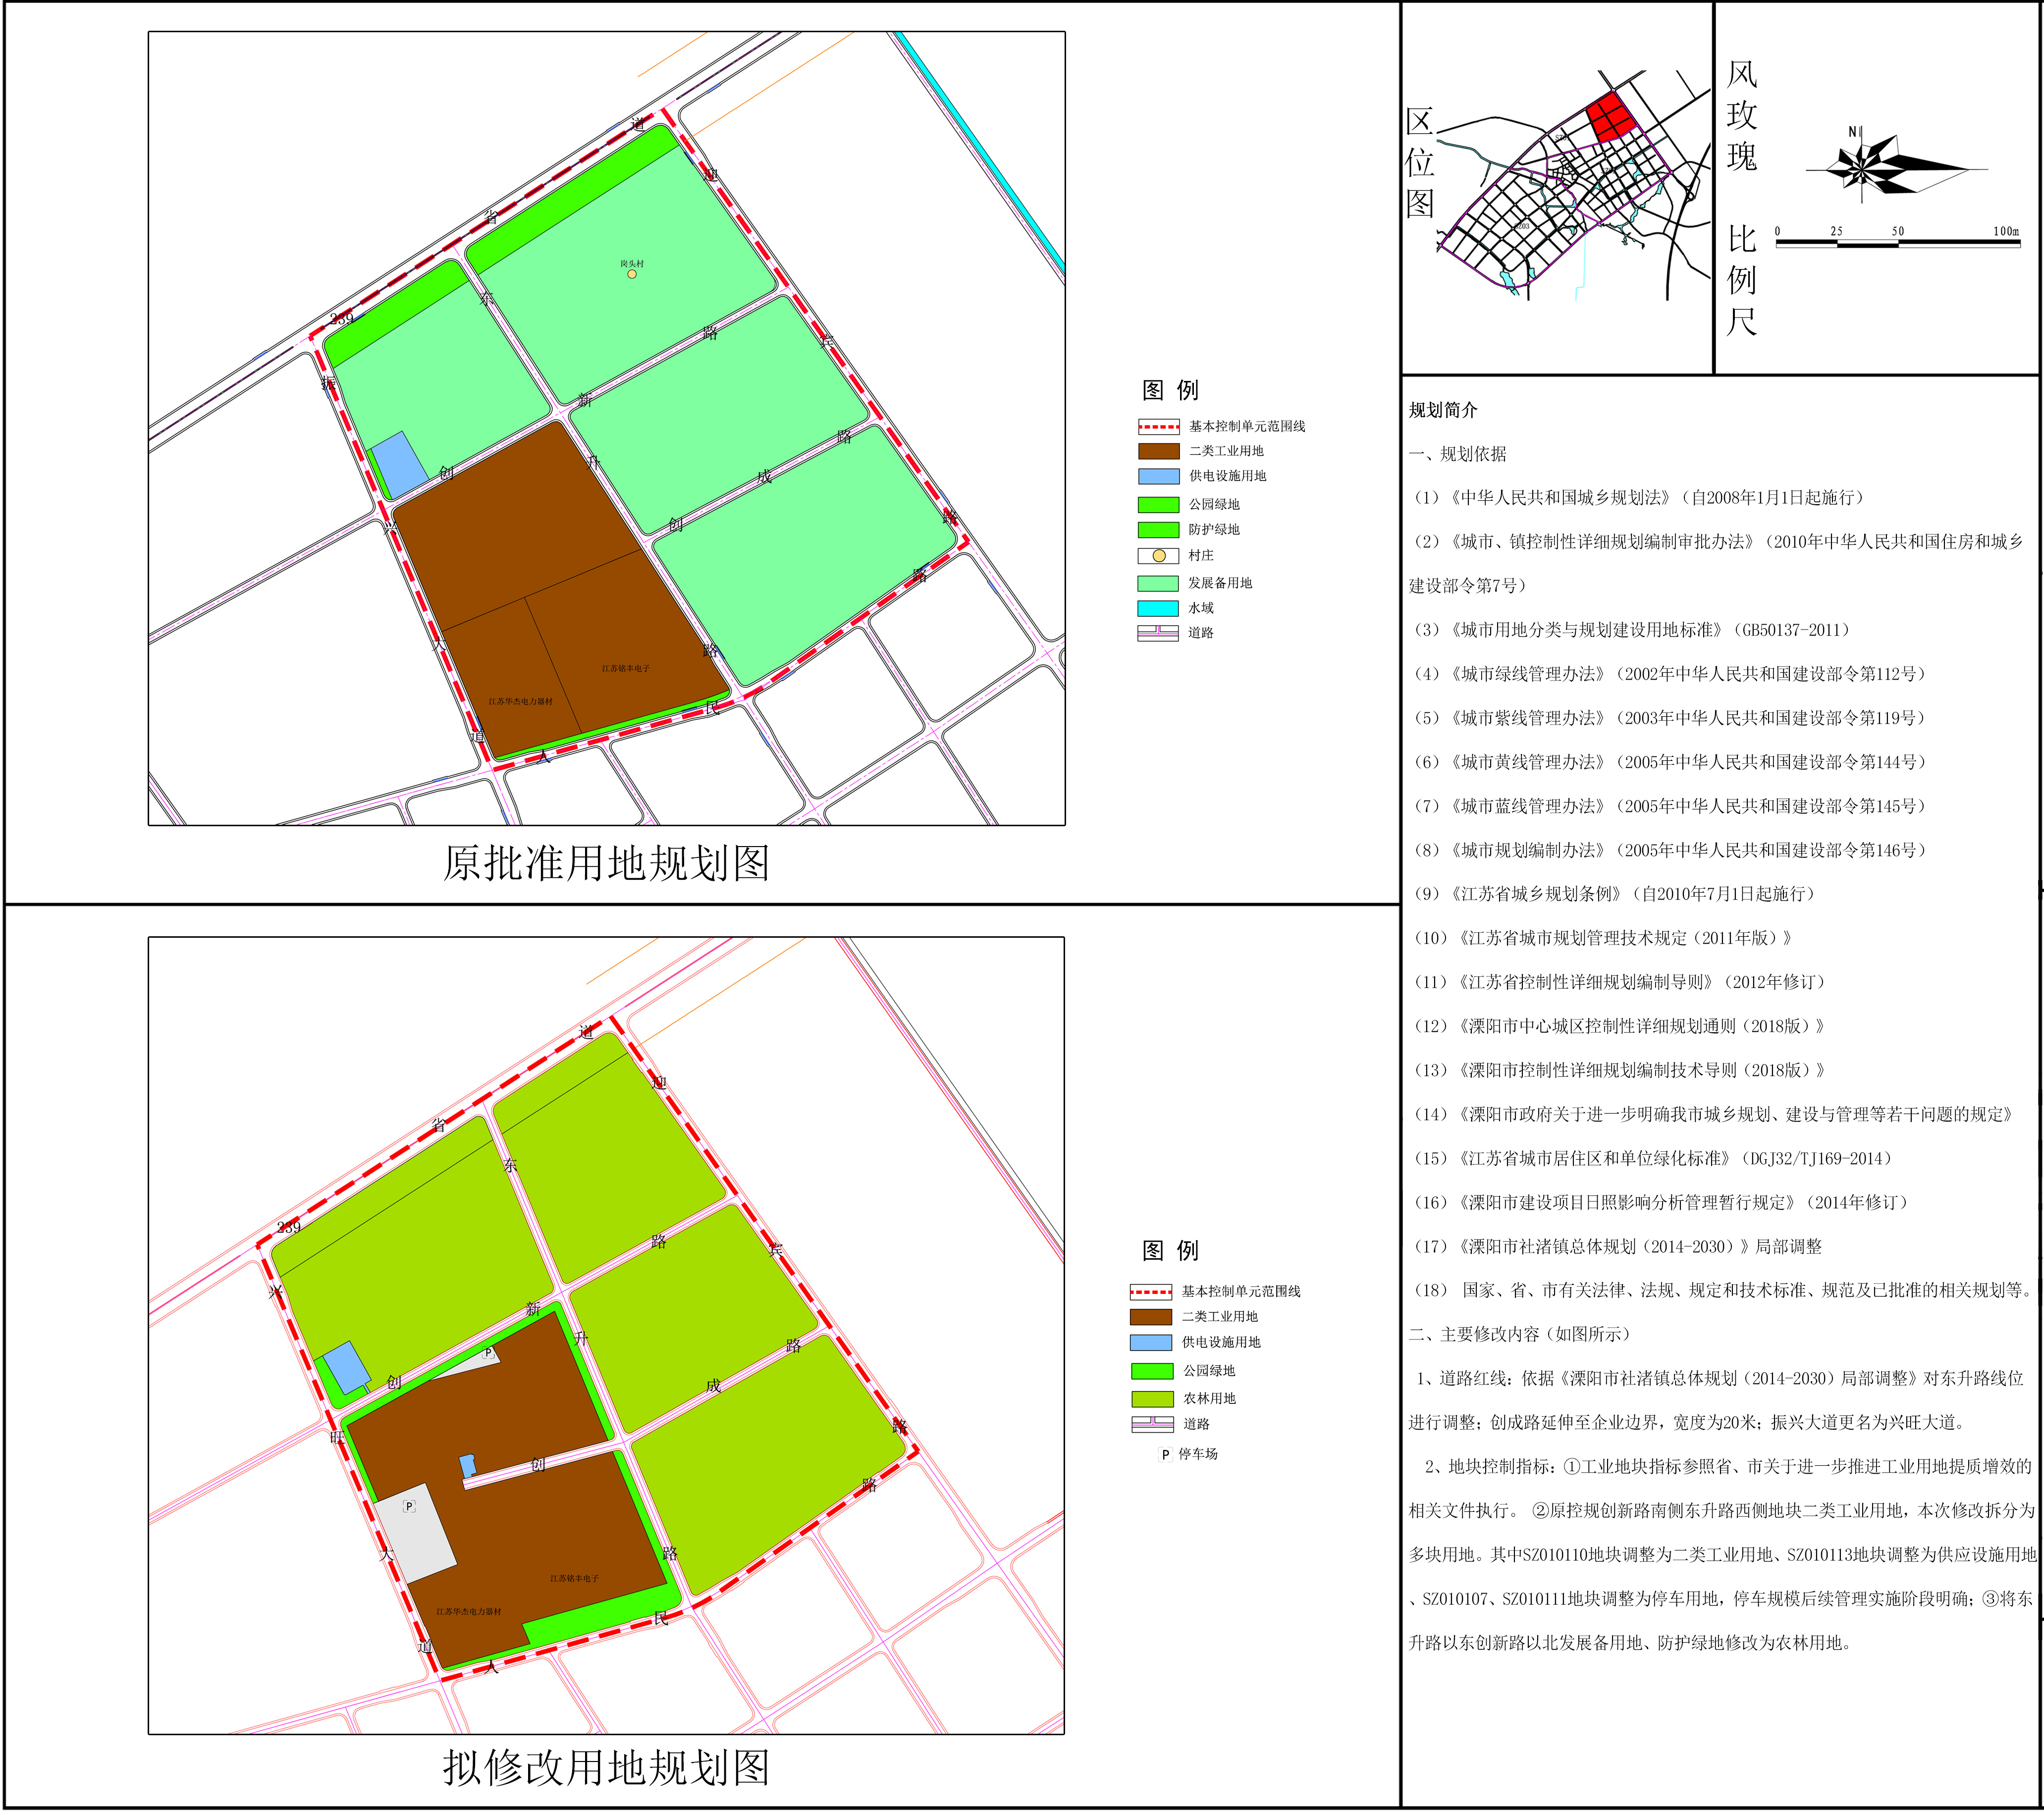Click the 图例 heading of the original plan legend

[1170, 390]
